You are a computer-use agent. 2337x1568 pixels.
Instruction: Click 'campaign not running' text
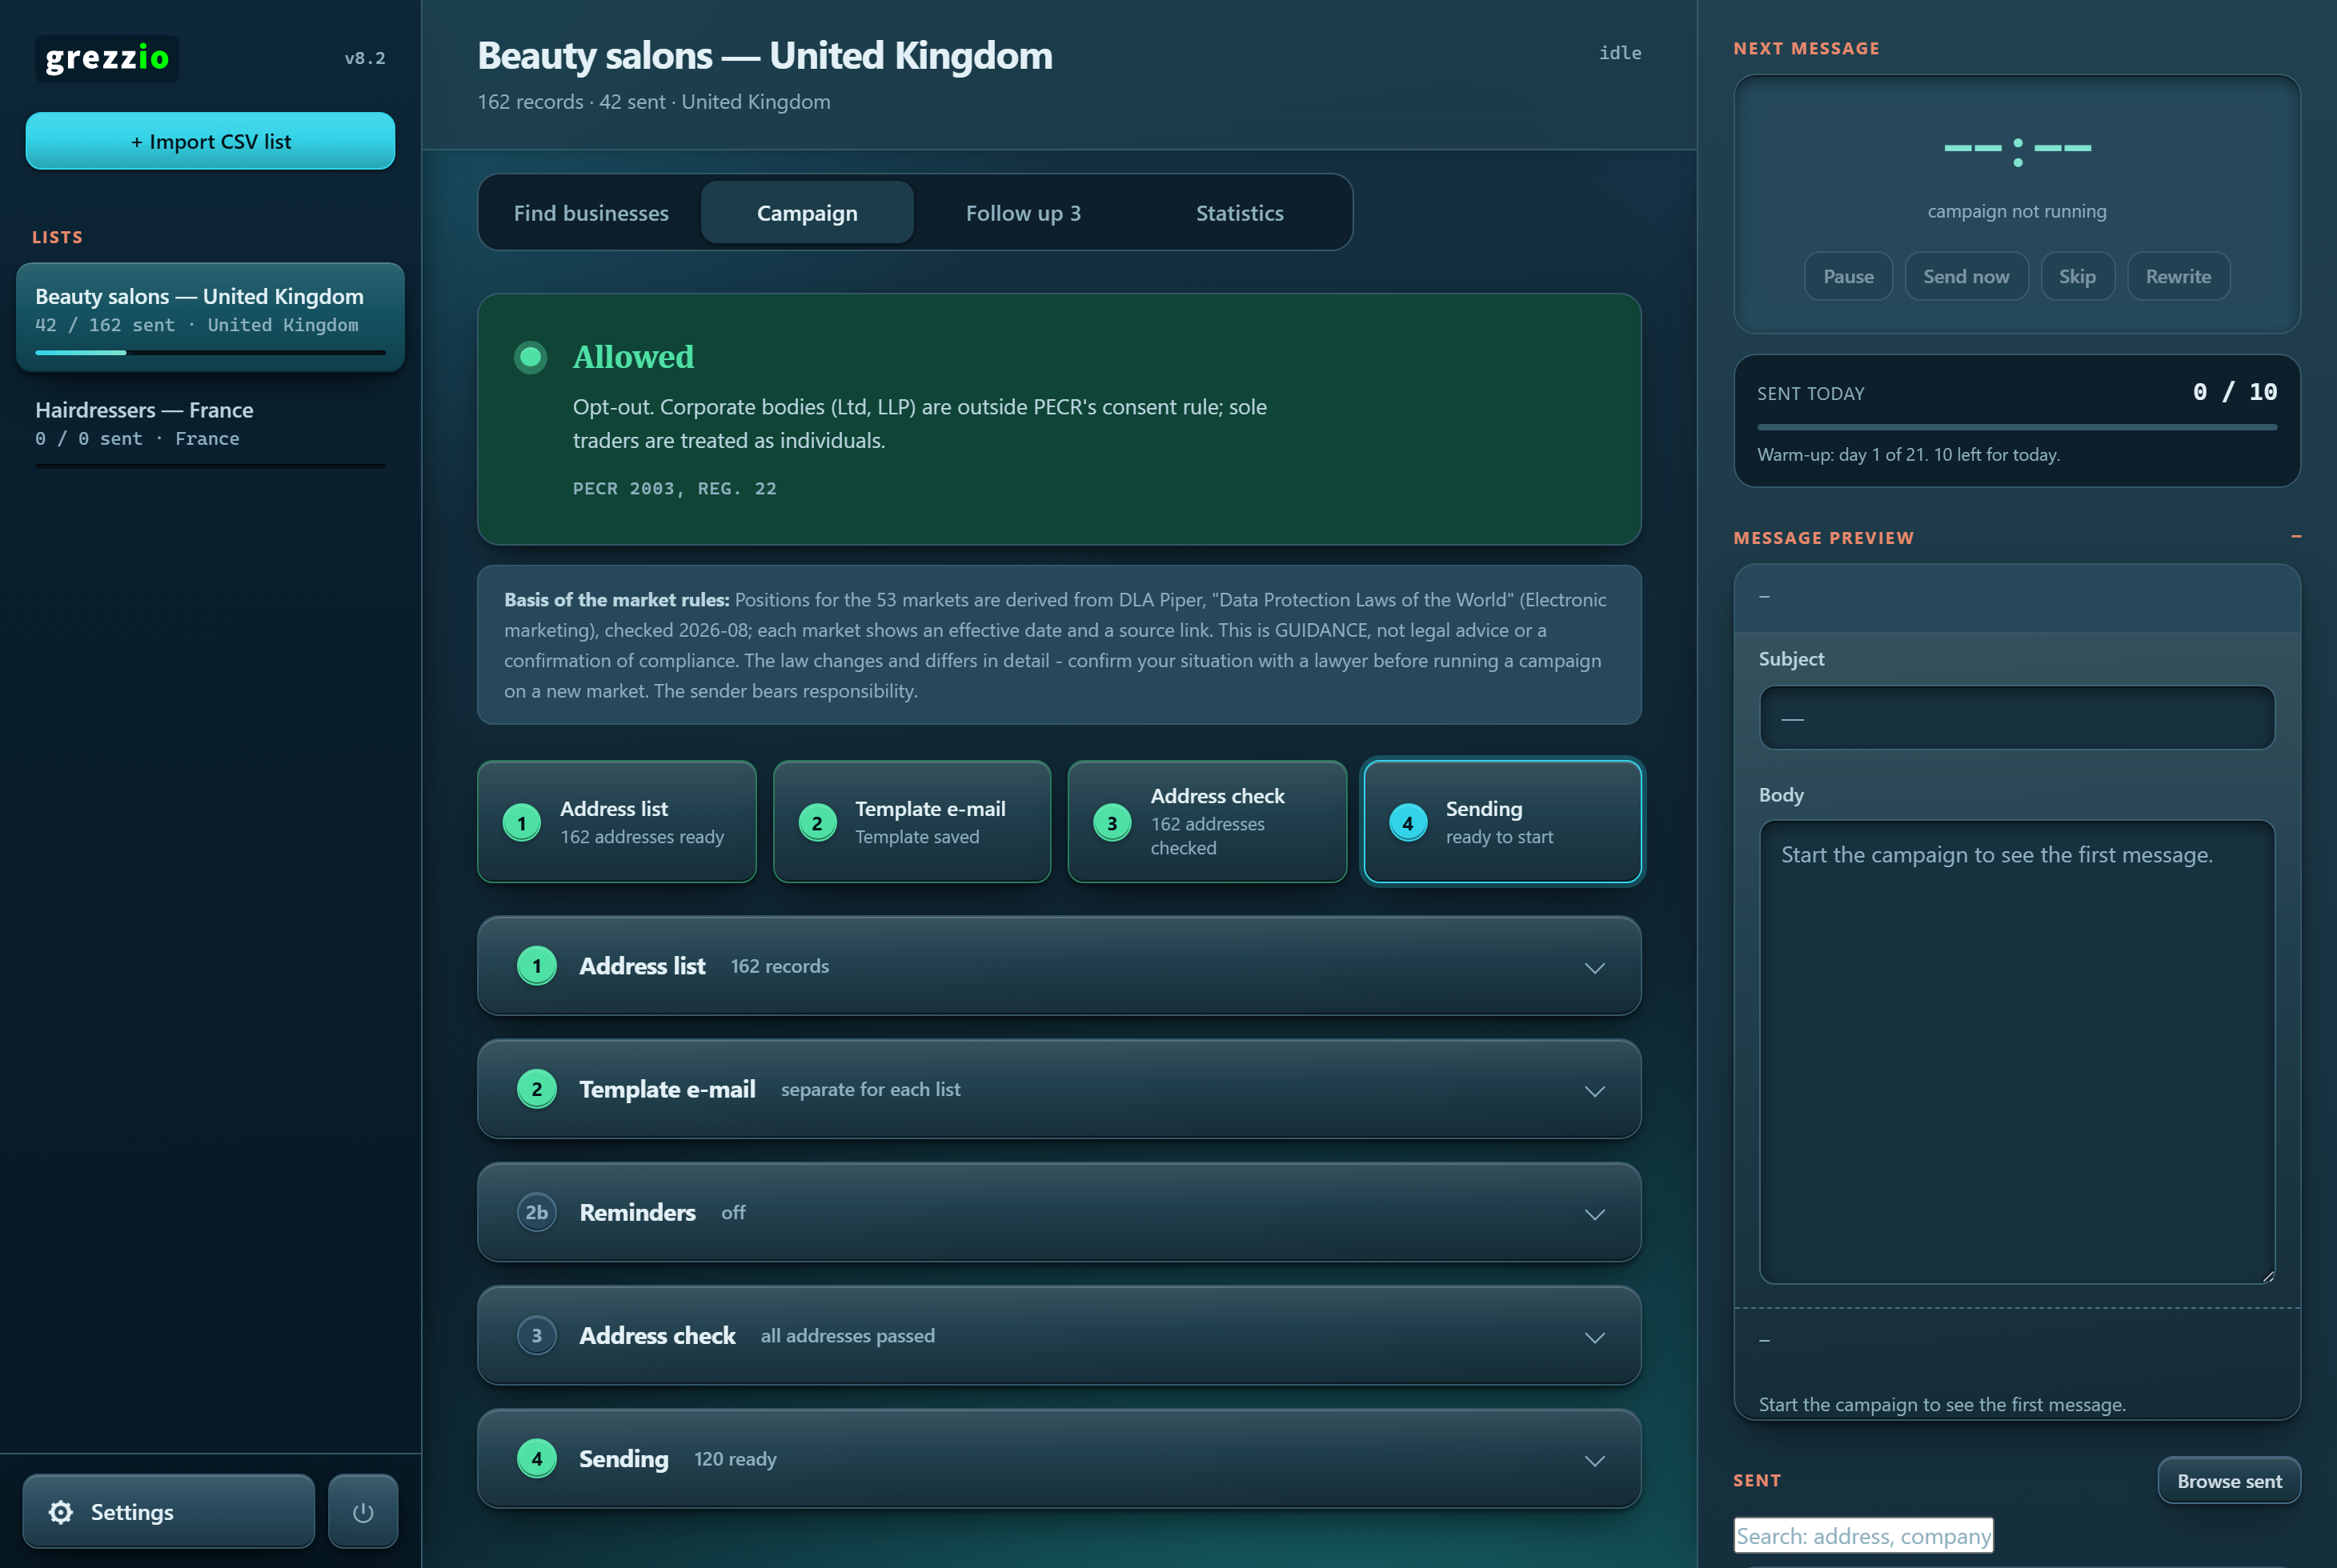coord(2017,211)
